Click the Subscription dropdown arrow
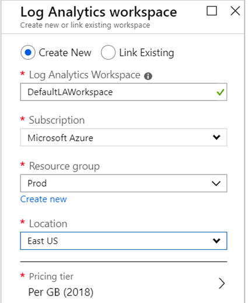 (x=216, y=137)
